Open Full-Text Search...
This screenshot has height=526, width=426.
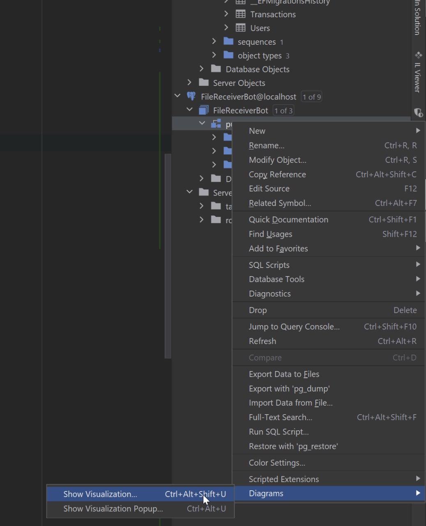coord(329,417)
